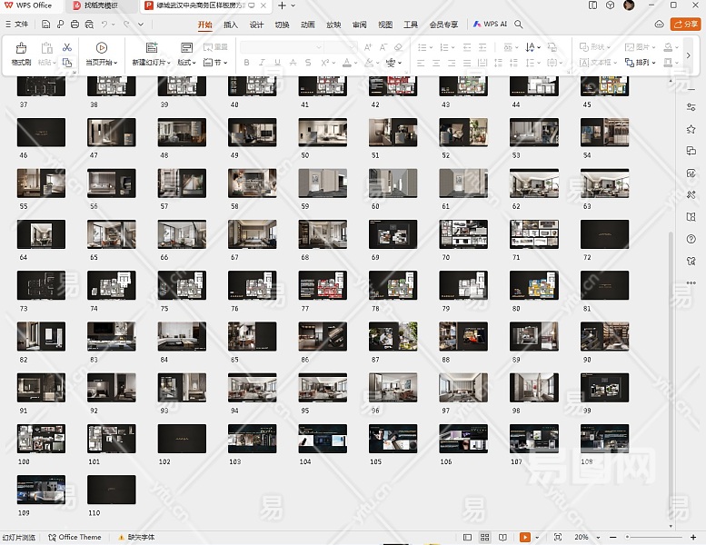Image resolution: width=706 pixels, height=545 pixels.
Task: Click the Cut scissors icon
Action: click(66, 47)
